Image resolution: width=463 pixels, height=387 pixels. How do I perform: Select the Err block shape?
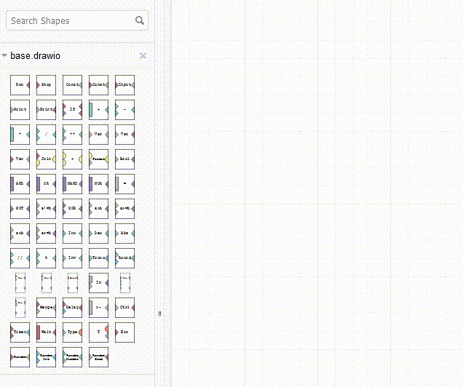(x=124, y=332)
